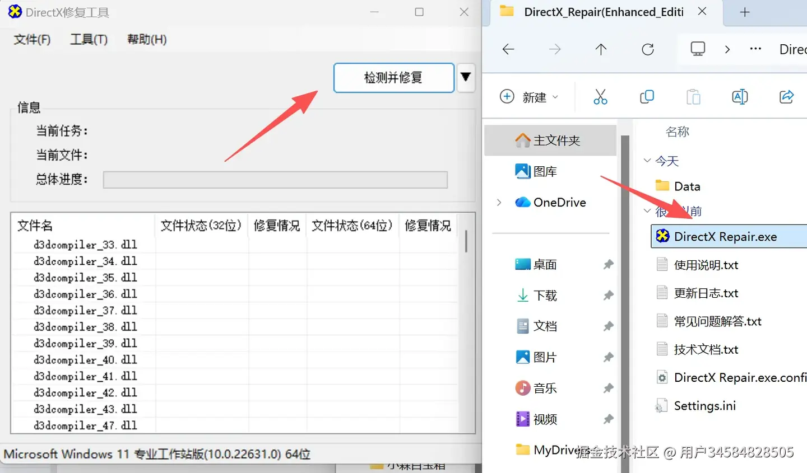Click the DirectX修复工具 title bar icon
Viewport: 807px width, 473px height.
[x=15, y=11]
